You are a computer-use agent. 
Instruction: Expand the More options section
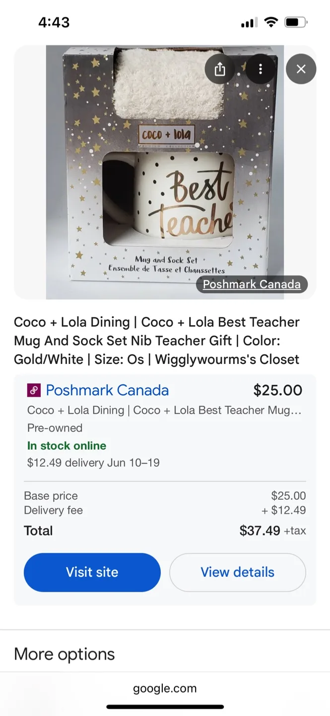pos(64,653)
